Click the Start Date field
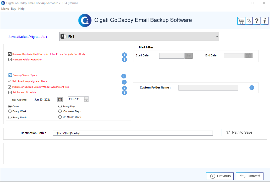The image size is (270, 182). [172, 56]
